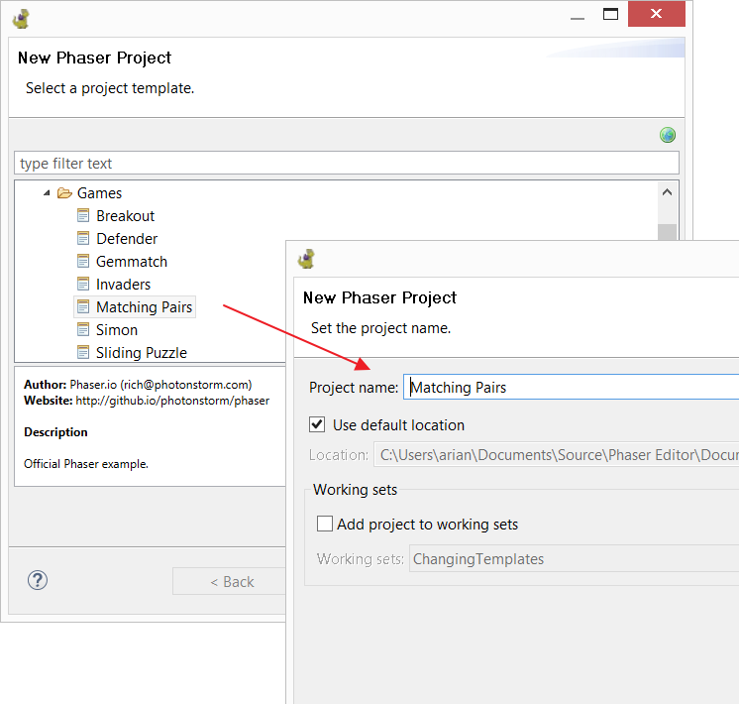Open the Working sets combo box

tap(574, 558)
